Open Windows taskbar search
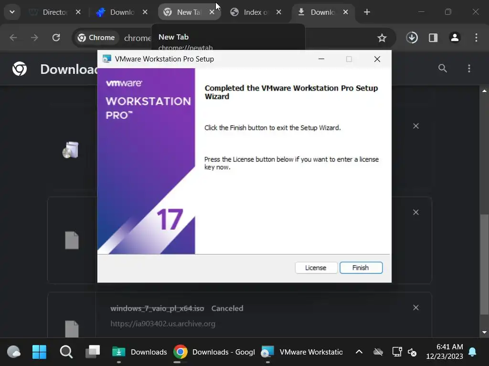The height and width of the screenshot is (366, 489). click(66, 352)
